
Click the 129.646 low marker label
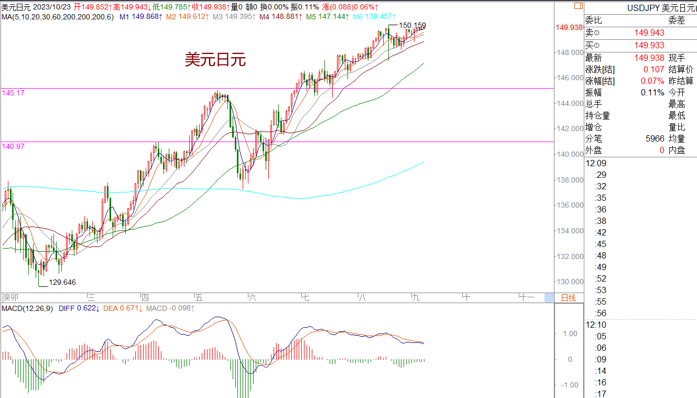[x=62, y=282]
